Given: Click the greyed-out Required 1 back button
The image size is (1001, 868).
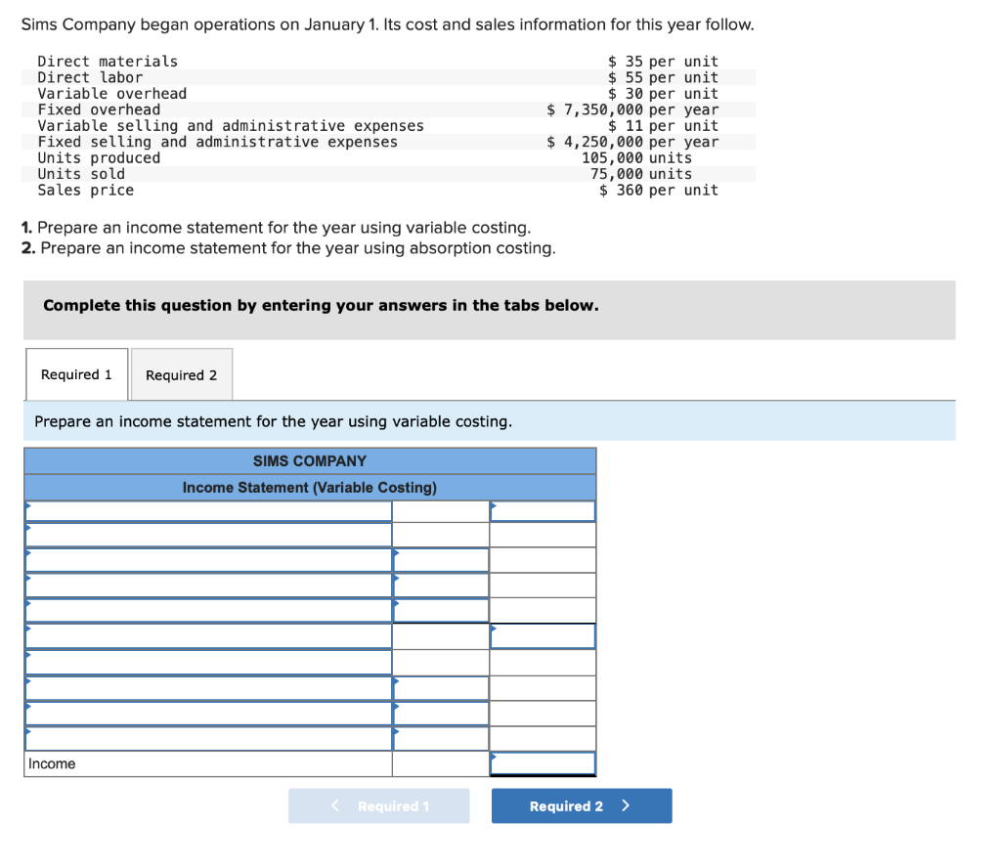Looking at the screenshot, I should [378, 805].
